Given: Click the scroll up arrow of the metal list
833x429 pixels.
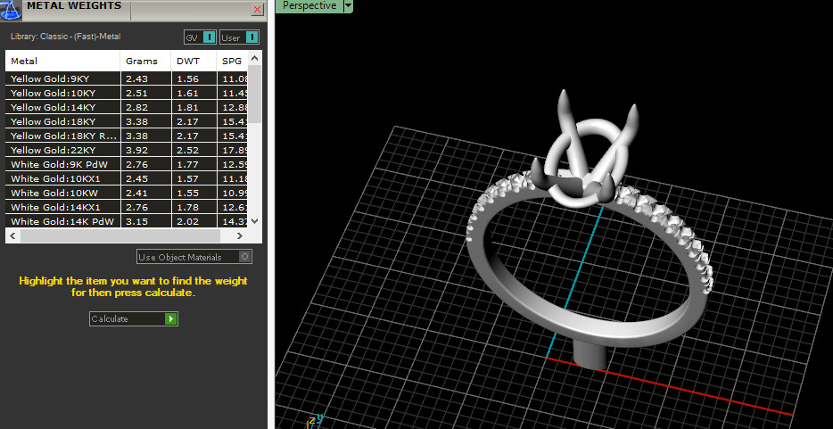Looking at the screenshot, I should click(x=254, y=58).
